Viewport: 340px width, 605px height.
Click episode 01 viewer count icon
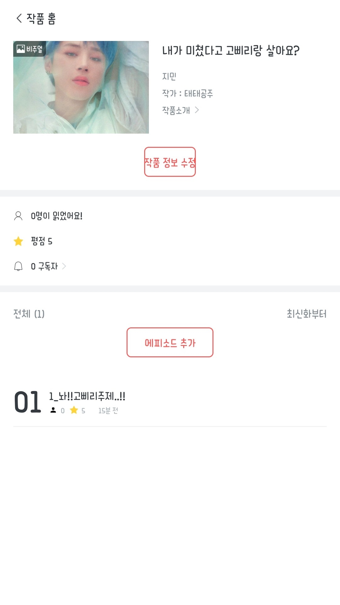tap(53, 410)
